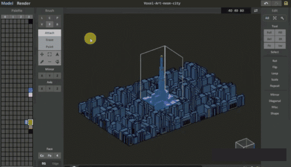
Task: Click the expand-arrows edit icon
Action: click(x=275, y=18)
